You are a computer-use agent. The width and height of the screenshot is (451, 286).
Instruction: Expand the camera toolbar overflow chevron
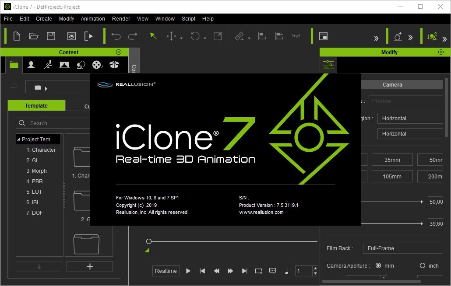410,37
